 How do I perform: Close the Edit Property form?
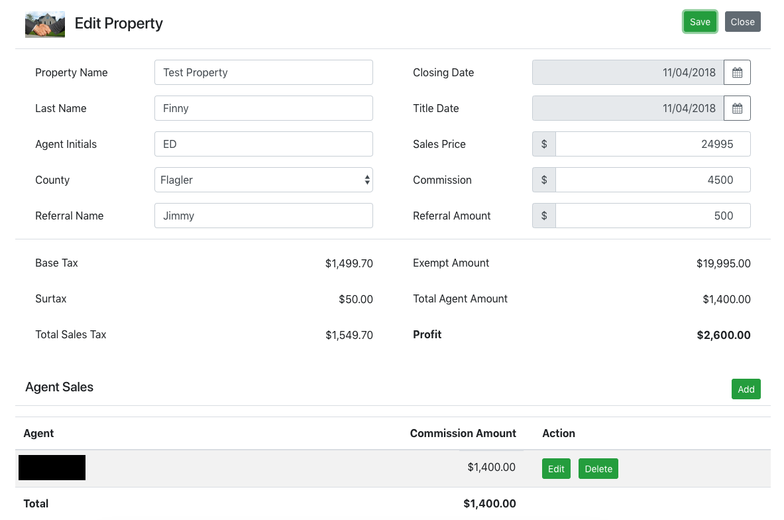(742, 22)
